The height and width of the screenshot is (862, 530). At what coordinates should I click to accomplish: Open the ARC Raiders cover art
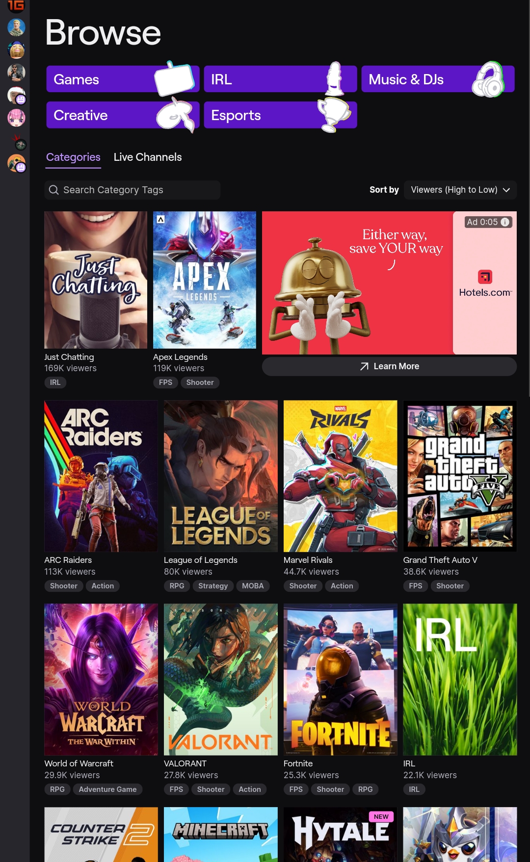[101, 476]
